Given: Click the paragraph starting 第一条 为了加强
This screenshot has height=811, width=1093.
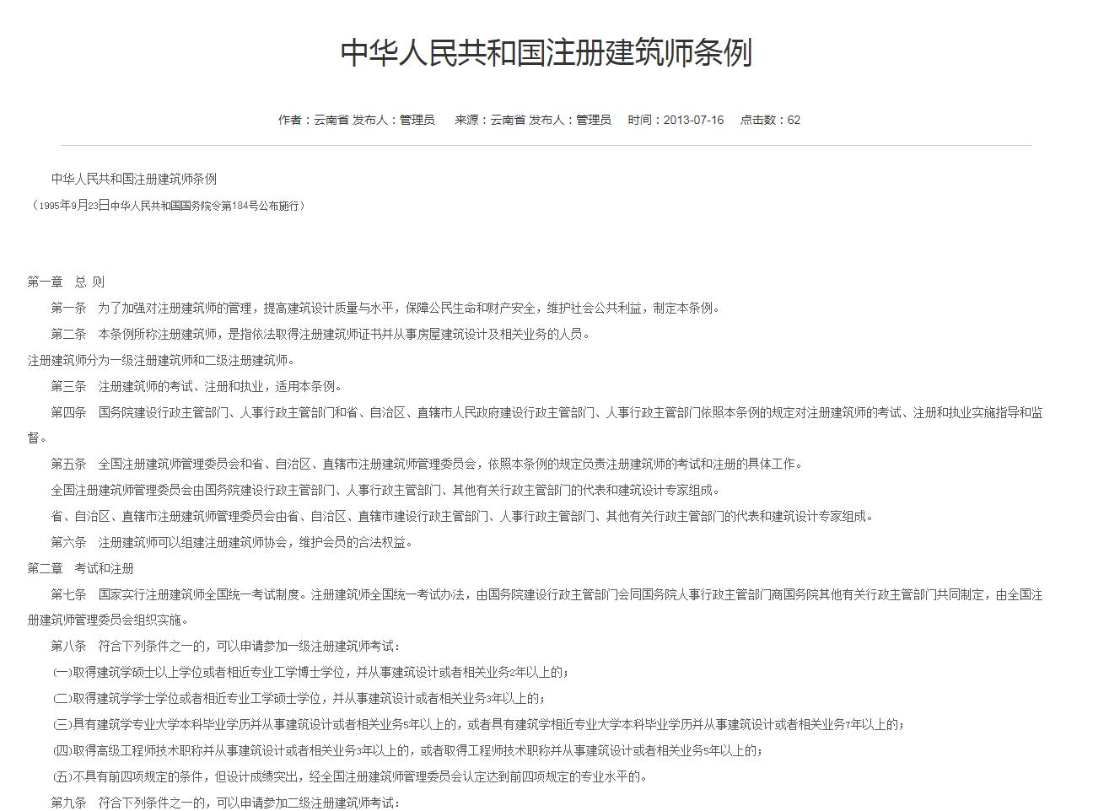Looking at the screenshot, I should 387,308.
